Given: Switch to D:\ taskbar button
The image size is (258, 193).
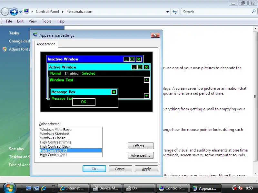Looking at the screenshot, I should coord(139,188).
